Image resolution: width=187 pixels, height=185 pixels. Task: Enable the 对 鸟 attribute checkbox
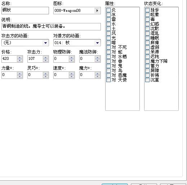pos(108,71)
